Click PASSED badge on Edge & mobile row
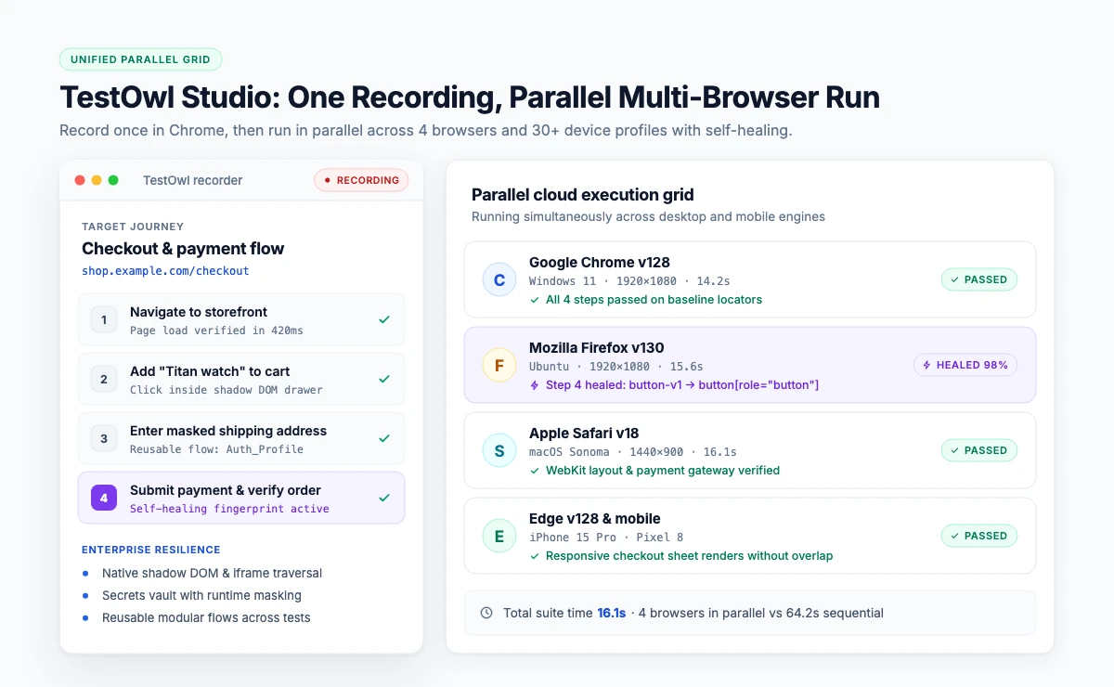 click(979, 536)
